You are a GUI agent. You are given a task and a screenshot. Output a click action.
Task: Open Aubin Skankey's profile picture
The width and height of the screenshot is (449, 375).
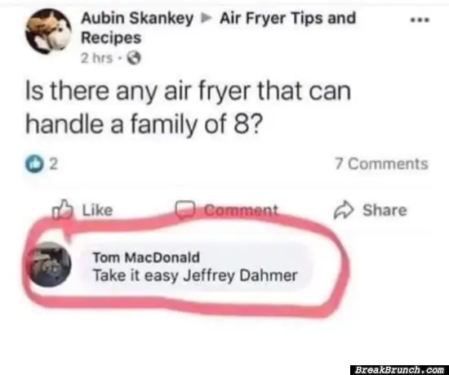tap(48, 31)
